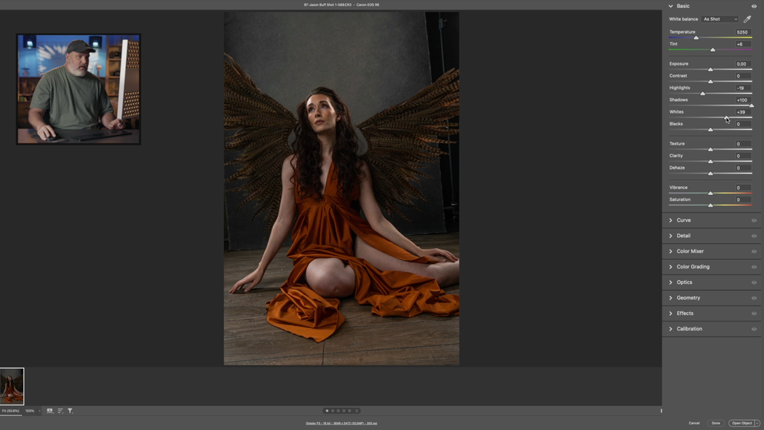Expand the Color Mixer panel
The height and width of the screenshot is (430, 764).
671,252
